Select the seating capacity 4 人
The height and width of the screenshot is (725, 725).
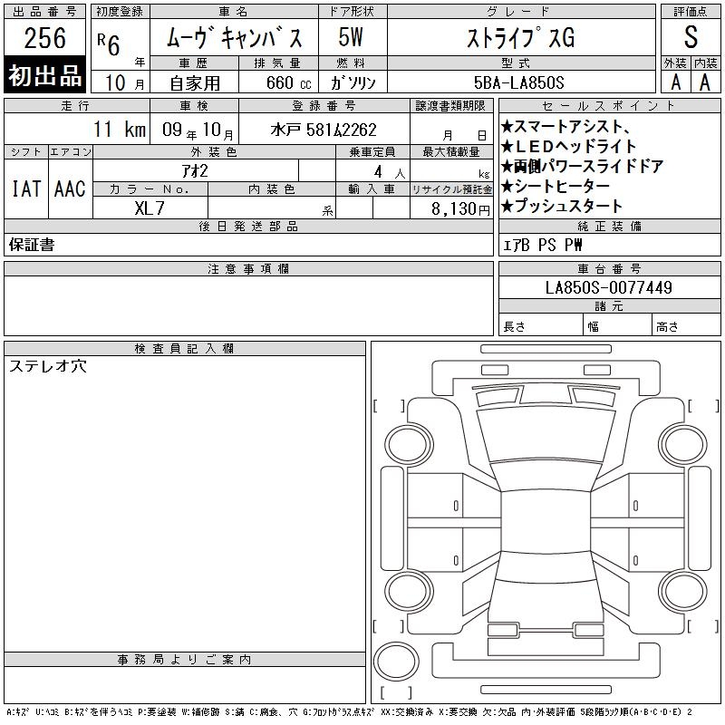(390, 172)
